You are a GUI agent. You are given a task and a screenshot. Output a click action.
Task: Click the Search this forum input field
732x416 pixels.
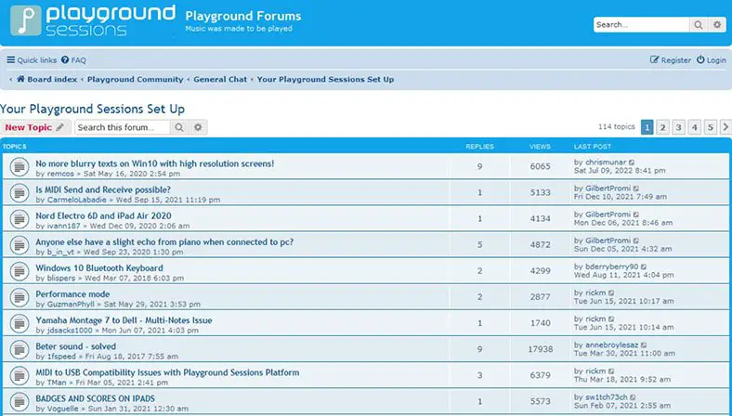tap(123, 127)
